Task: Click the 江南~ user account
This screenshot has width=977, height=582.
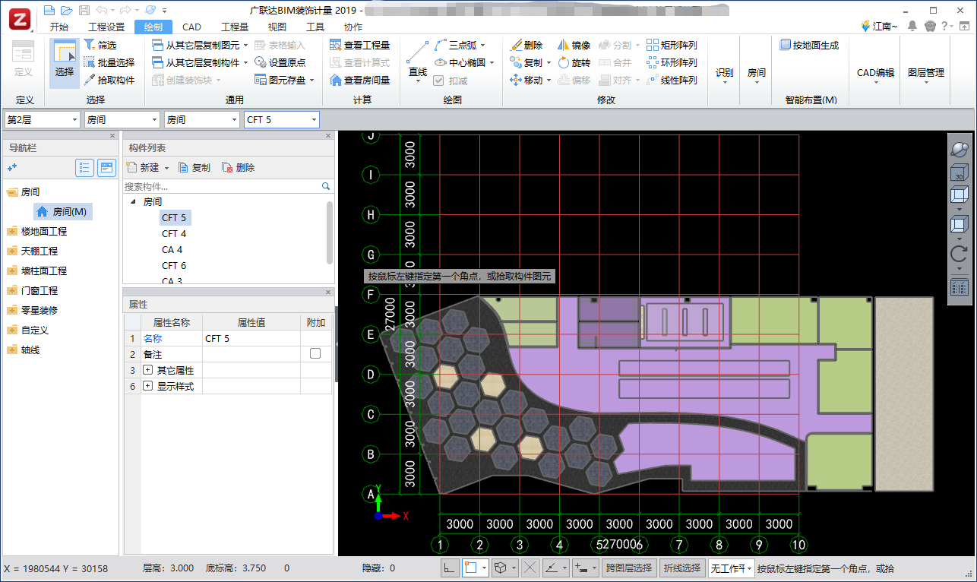Action: 879,26
